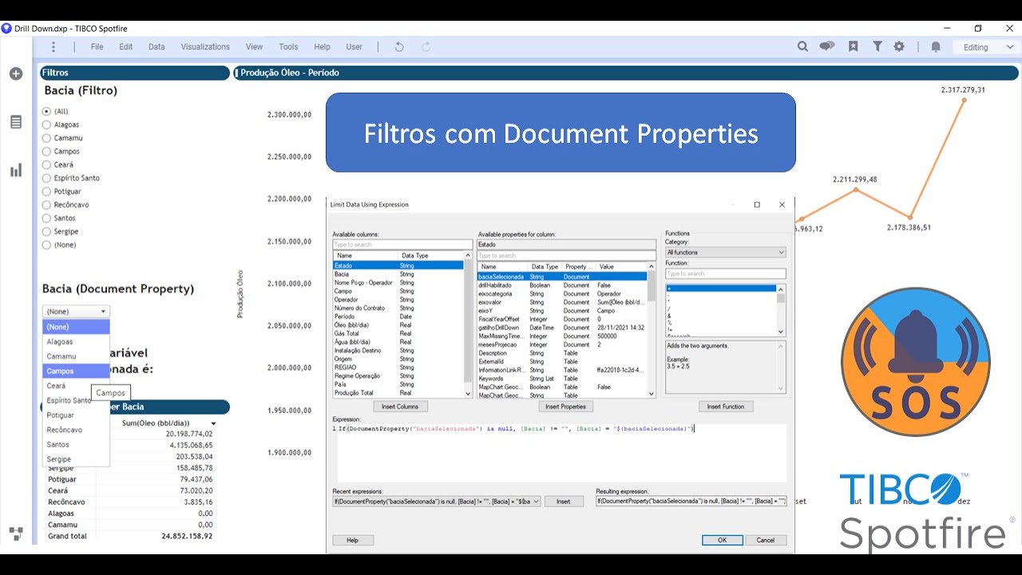Select the Operador column row
The height and width of the screenshot is (575, 1022).
click(x=398, y=299)
